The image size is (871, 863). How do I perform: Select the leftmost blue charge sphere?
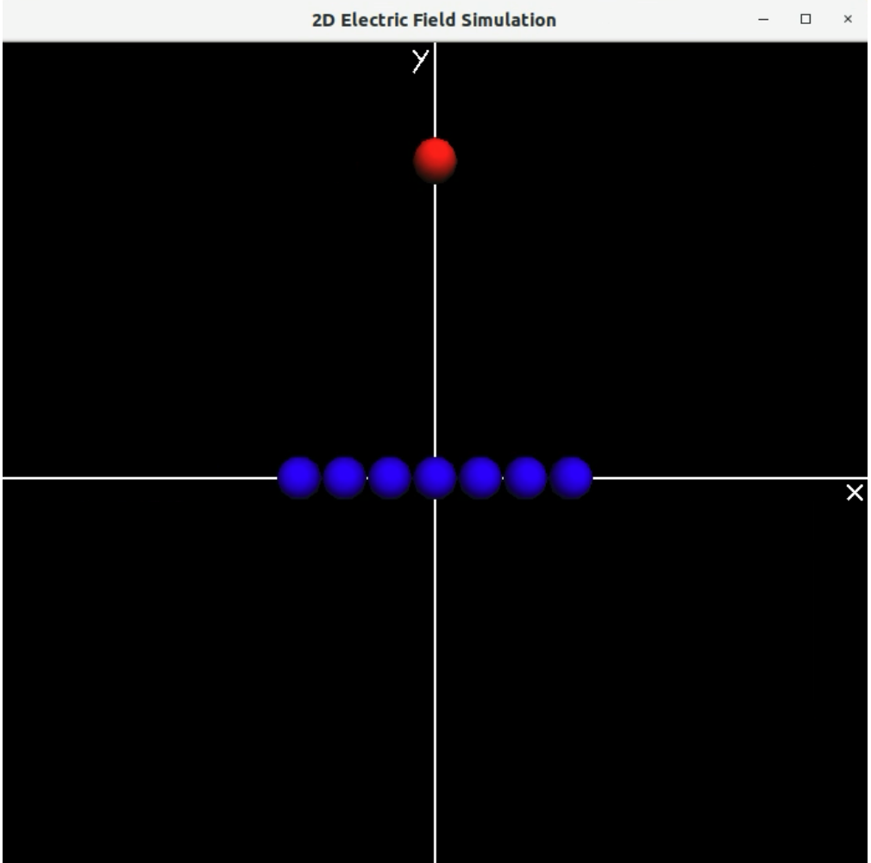pos(299,477)
